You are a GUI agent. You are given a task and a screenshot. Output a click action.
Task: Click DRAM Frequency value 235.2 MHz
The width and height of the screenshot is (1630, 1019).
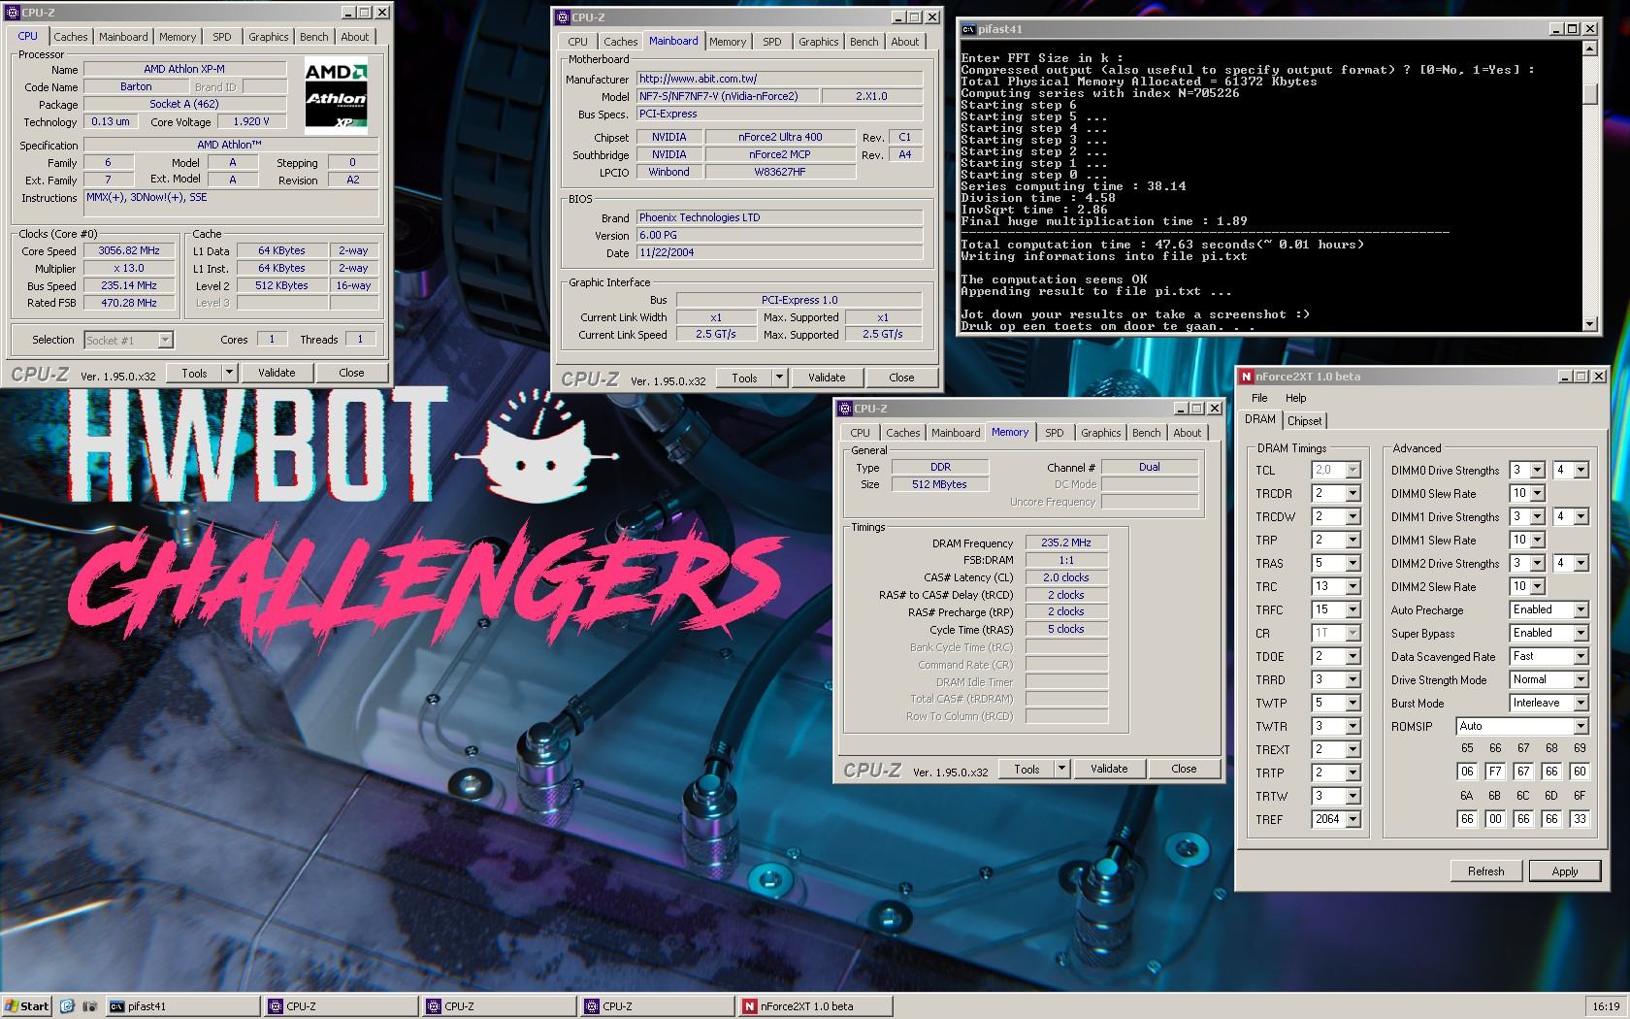click(1066, 542)
